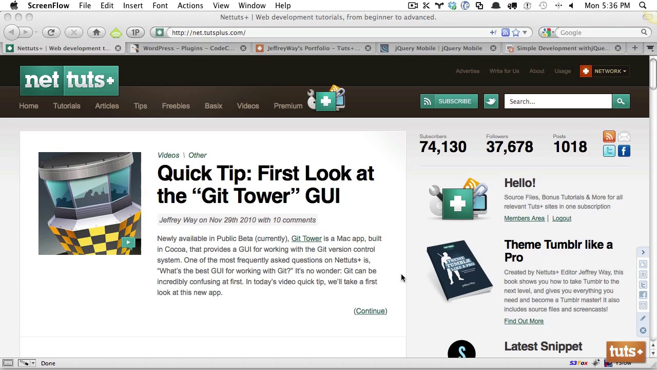Click the green wifi-style toolbar icon
This screenshot has height=370, width=657.
pyautogui.click(x=116, y=33)
